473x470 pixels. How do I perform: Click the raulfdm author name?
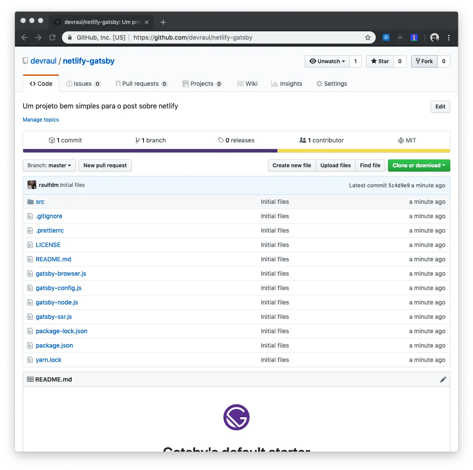(x=48, y=185)
